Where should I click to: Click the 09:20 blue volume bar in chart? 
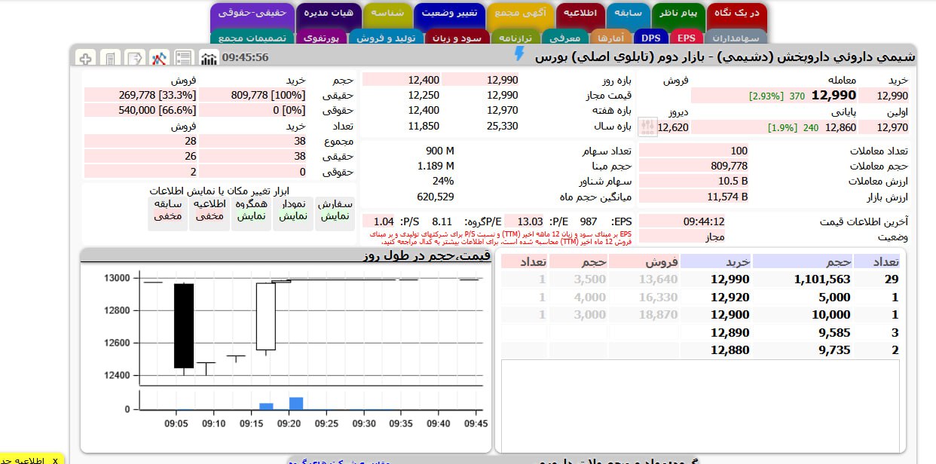(296, 403)
